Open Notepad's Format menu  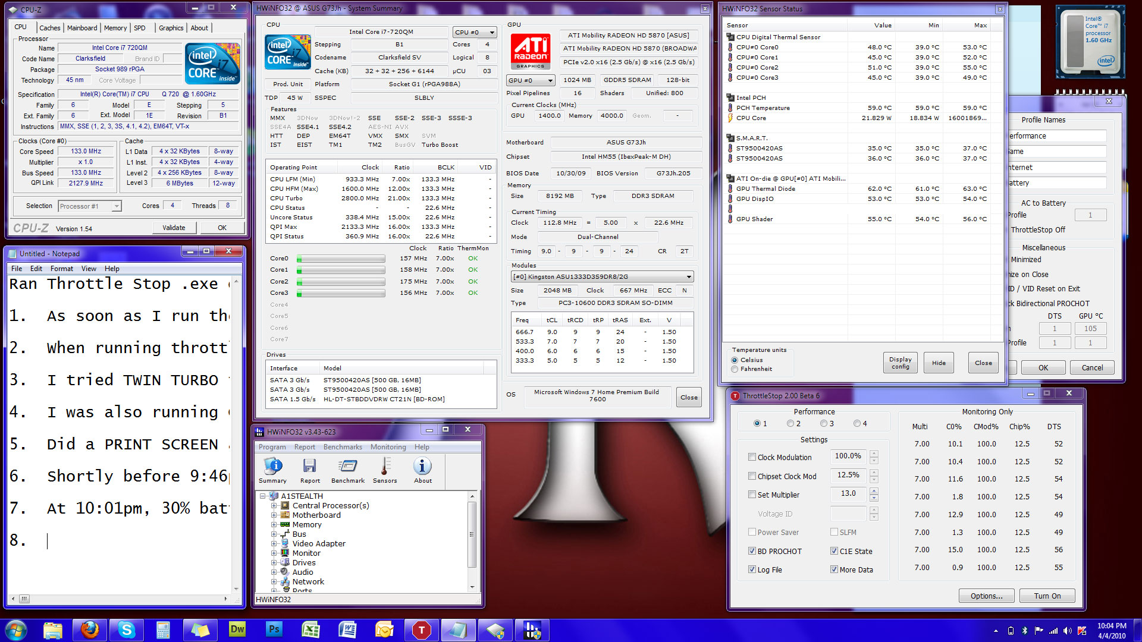tap(62, 269)
